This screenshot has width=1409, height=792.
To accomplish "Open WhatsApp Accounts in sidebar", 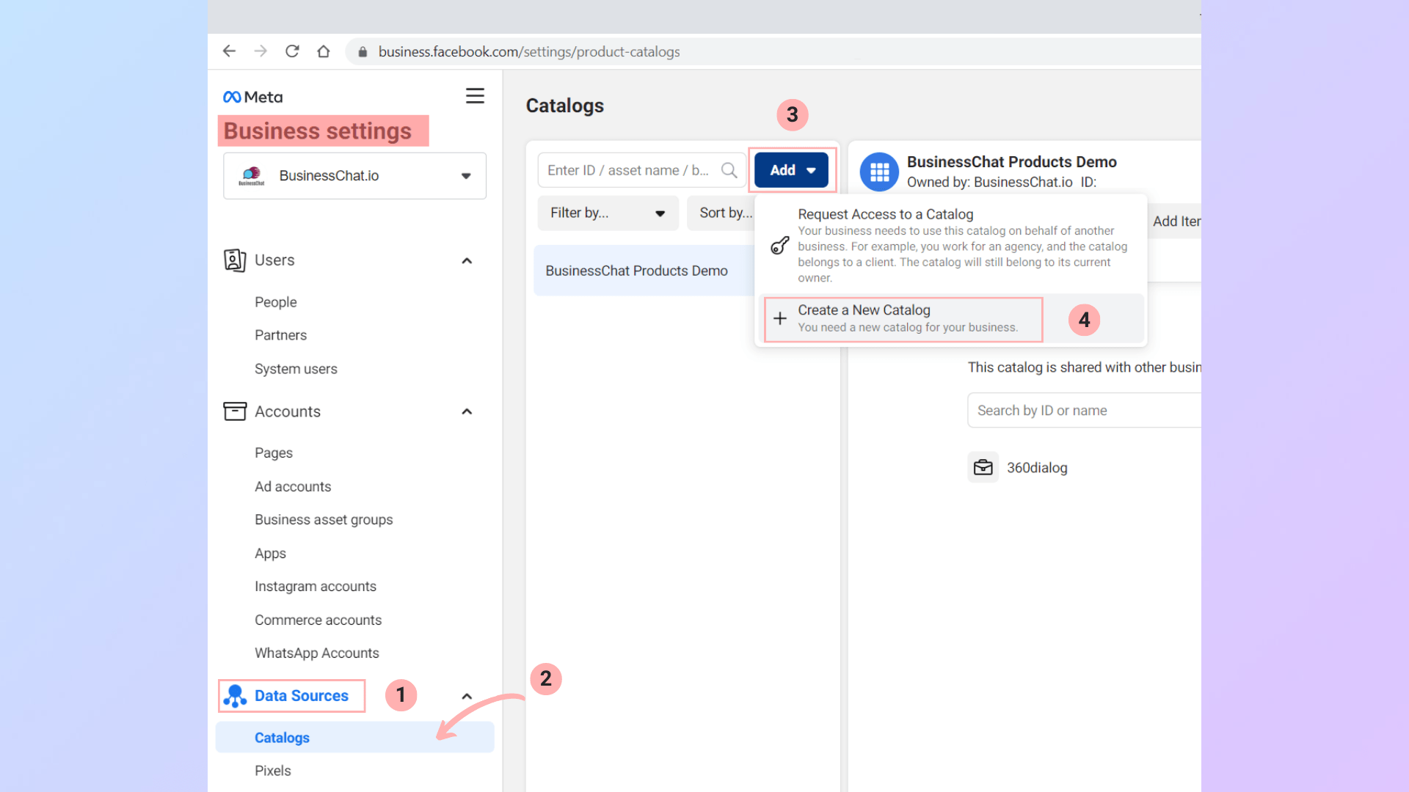I will point(316,653).
